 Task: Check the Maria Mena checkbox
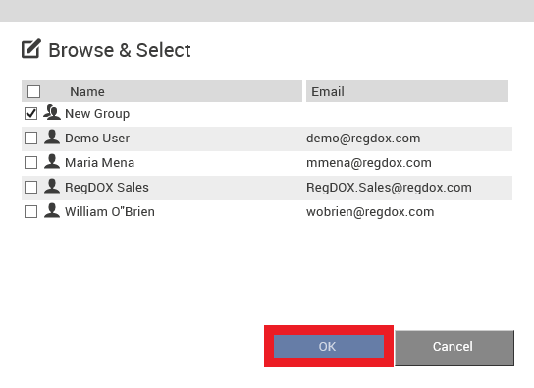pyautogui.click(x=30, y=162)
